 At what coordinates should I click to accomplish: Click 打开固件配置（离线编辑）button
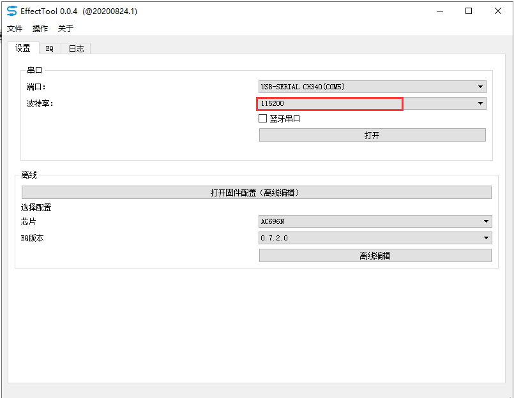point(256,193)
